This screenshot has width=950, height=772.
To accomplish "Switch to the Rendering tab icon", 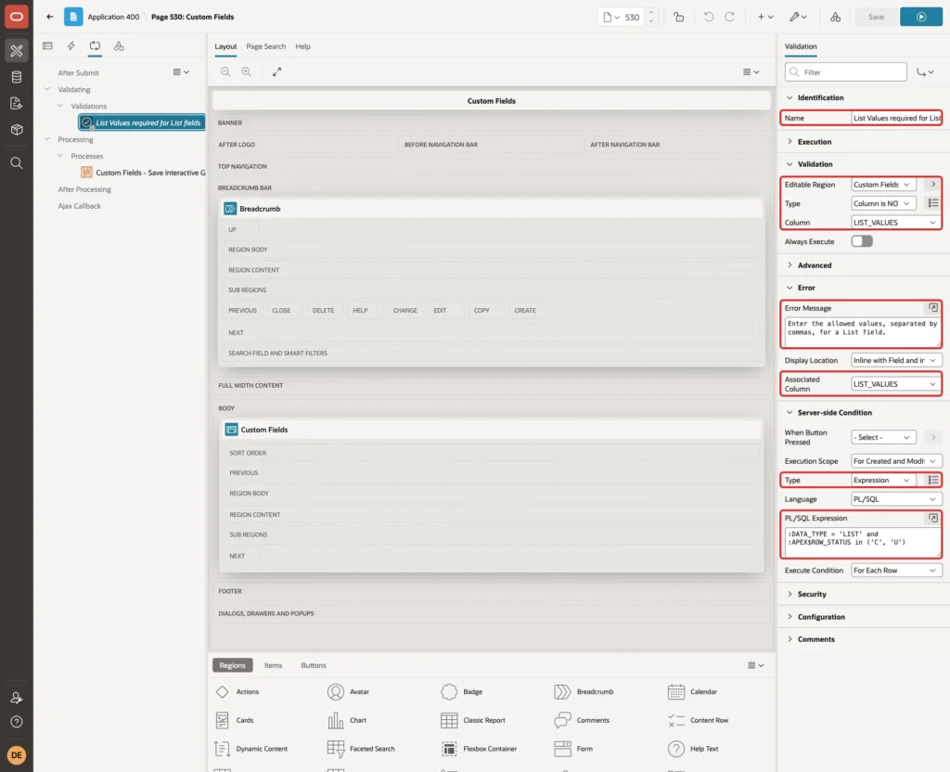I will click(47, 45).
